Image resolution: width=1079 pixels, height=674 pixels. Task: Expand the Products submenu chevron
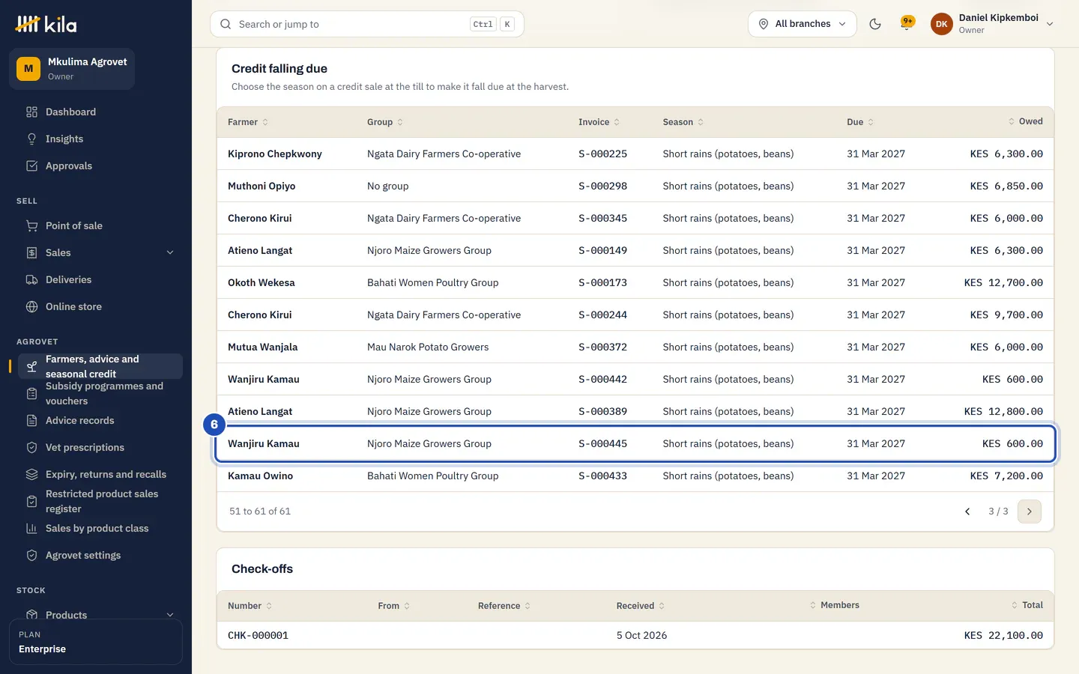pos(170,616)
